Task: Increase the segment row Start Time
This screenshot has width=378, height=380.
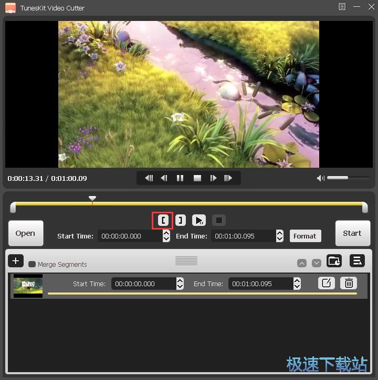Action: 180,280
